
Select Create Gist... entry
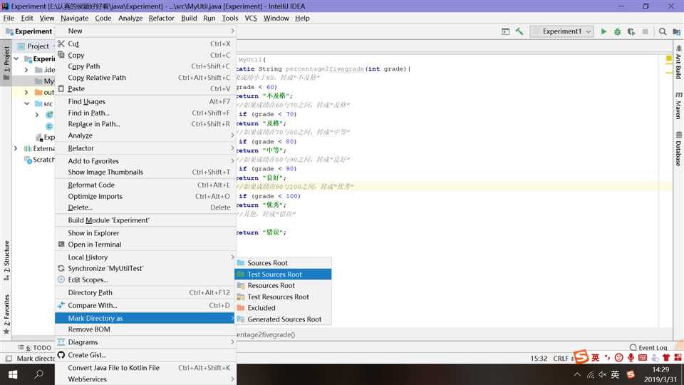point(145,355)
